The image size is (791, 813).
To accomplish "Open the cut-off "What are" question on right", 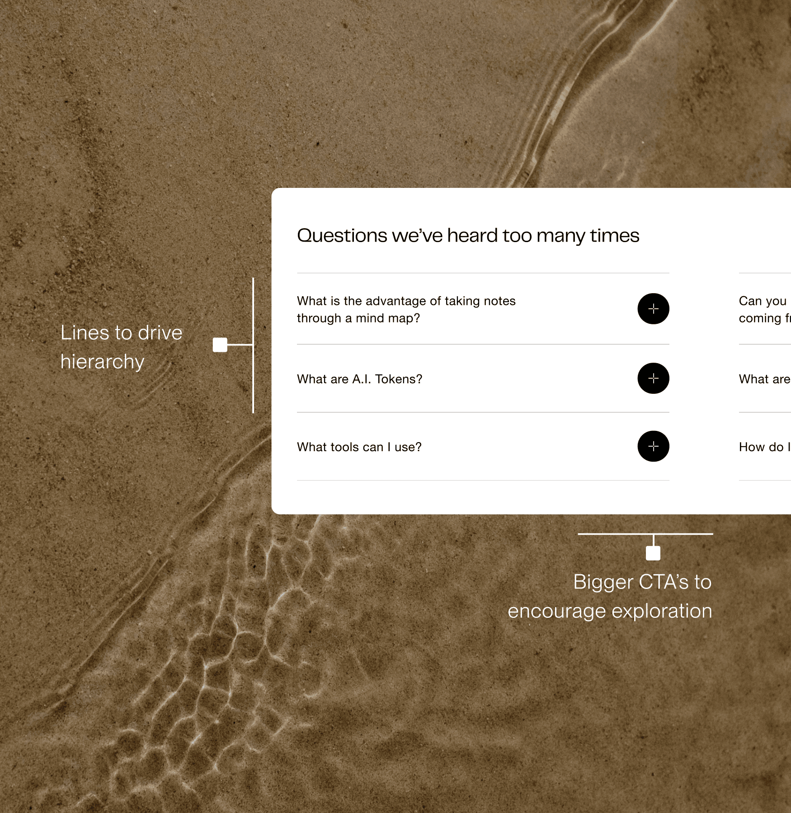I will 764,379.
